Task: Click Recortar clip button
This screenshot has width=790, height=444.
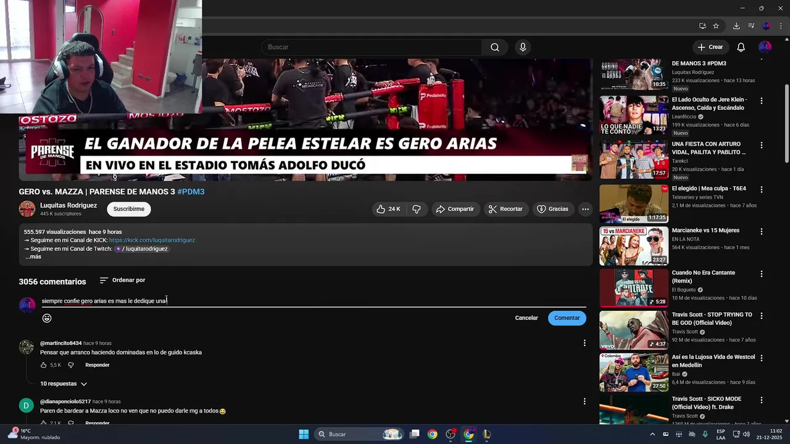Action: pyautogui.click(x=505, y=209)
